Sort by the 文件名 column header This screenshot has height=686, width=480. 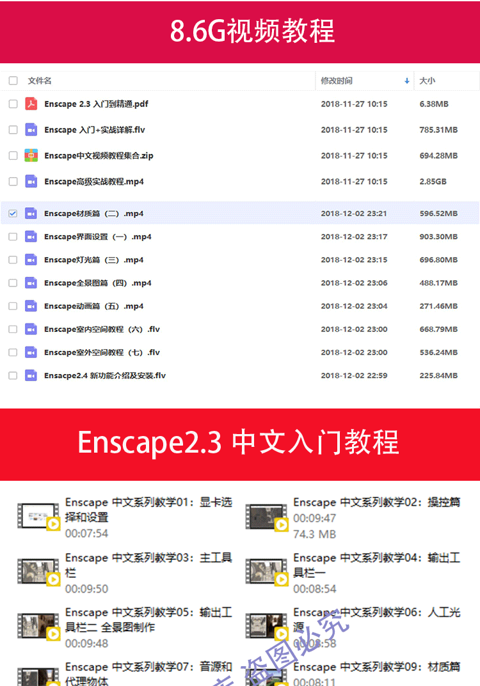click(40, 81)
